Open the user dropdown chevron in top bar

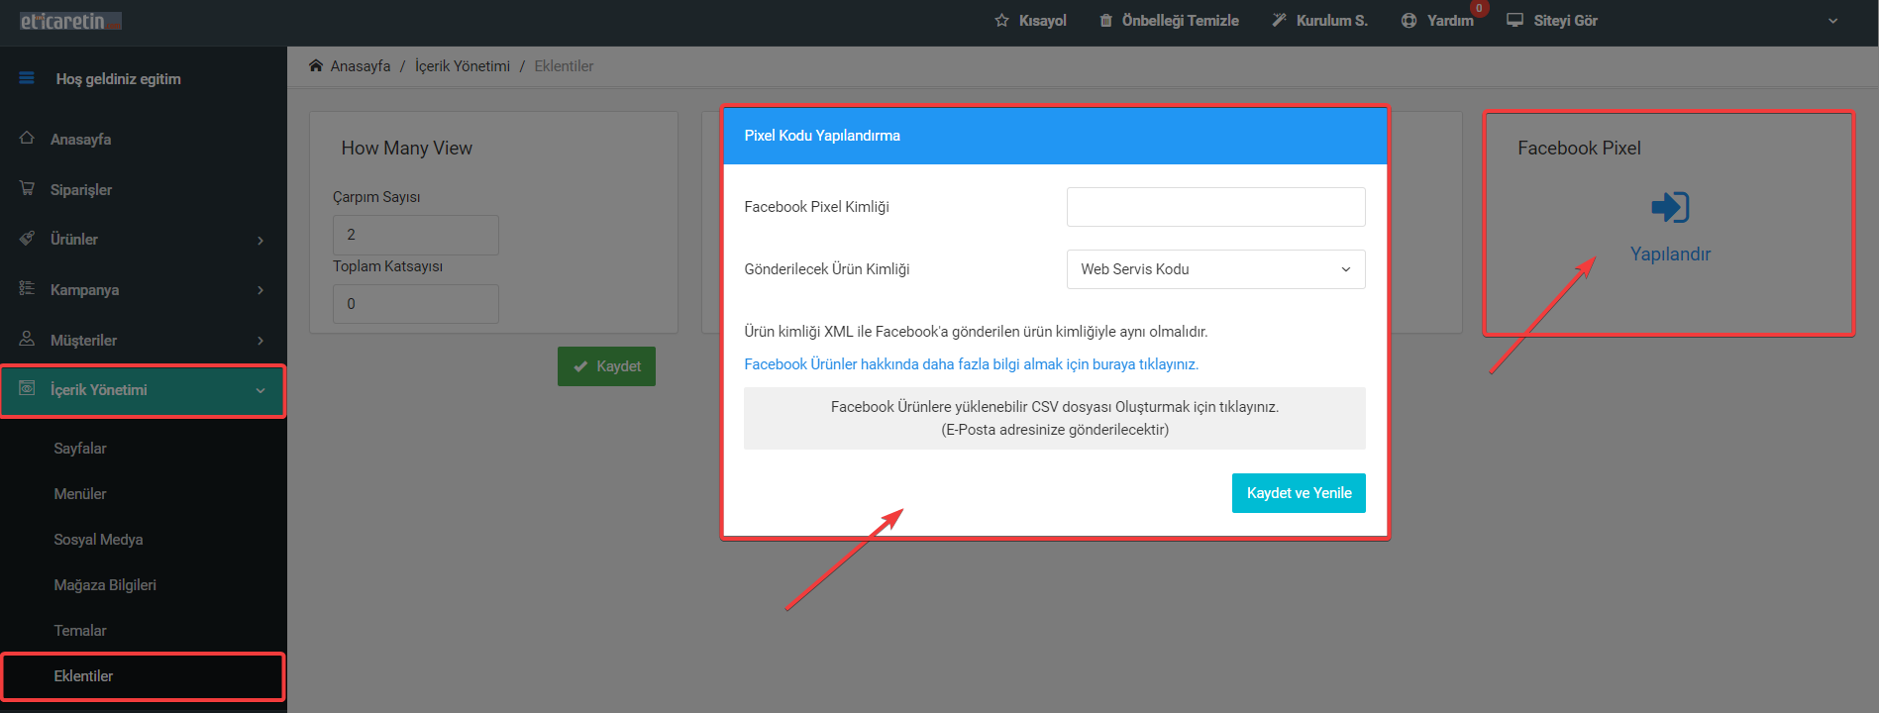click(1833, 21)
